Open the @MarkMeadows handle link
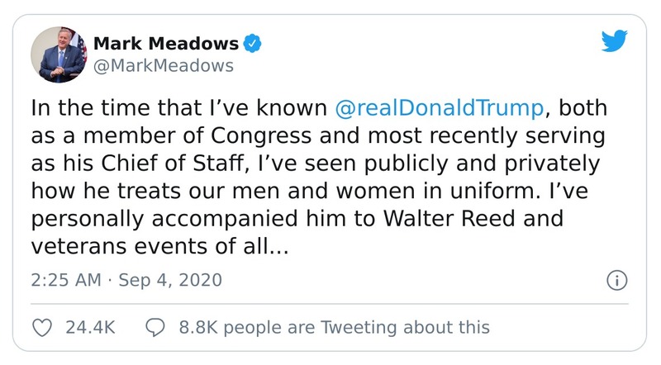This screenshot has width=661, height=365. coord(164,65)
